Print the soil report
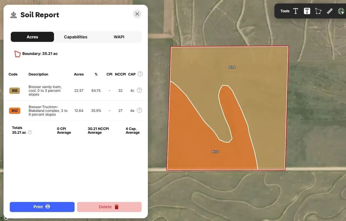 click(42, 207)
